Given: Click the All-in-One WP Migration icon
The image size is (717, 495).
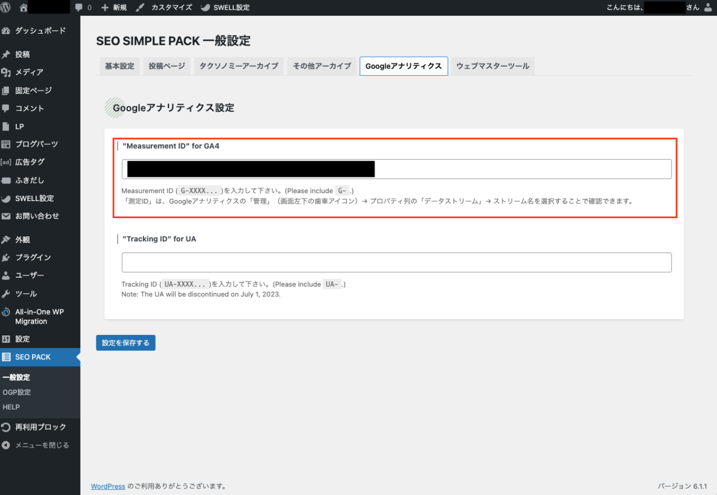Looking at the screenshot, I should [x=6, y=312].
